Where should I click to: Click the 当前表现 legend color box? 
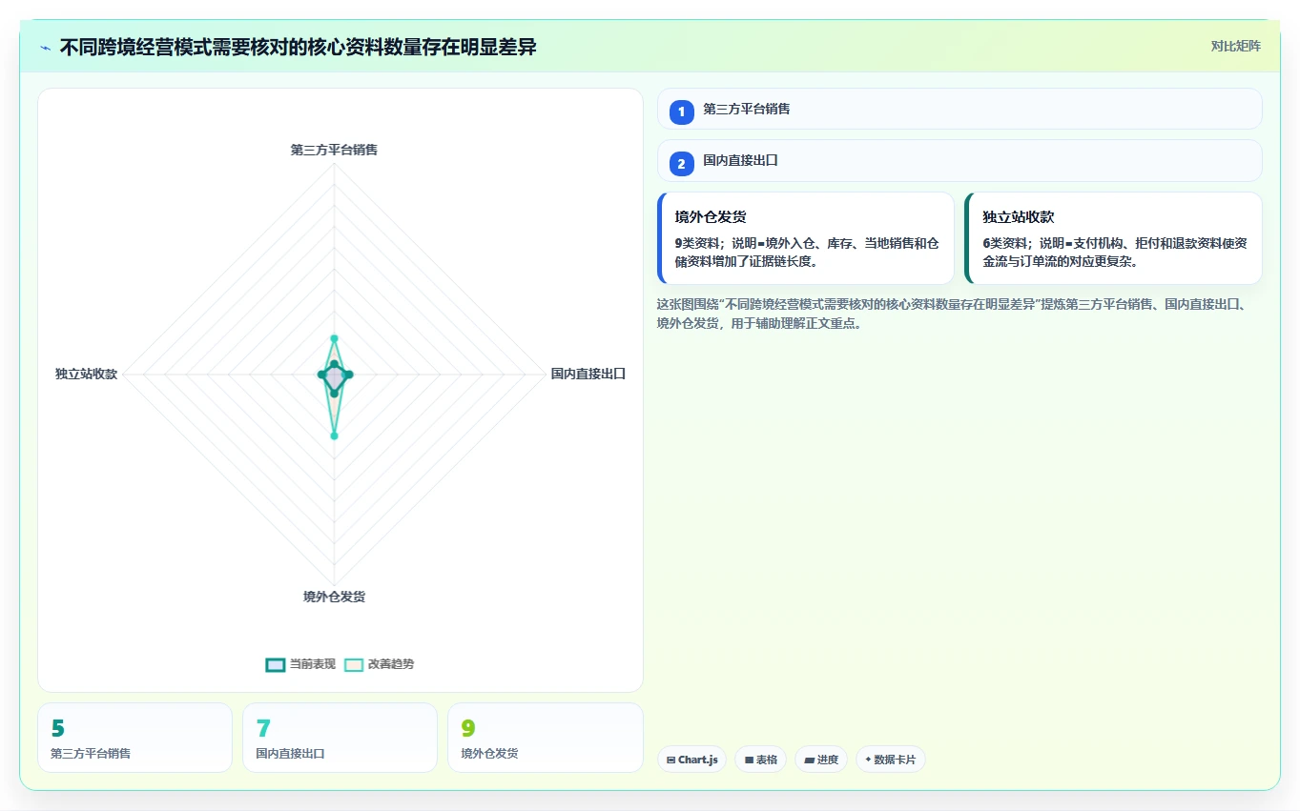275,664
